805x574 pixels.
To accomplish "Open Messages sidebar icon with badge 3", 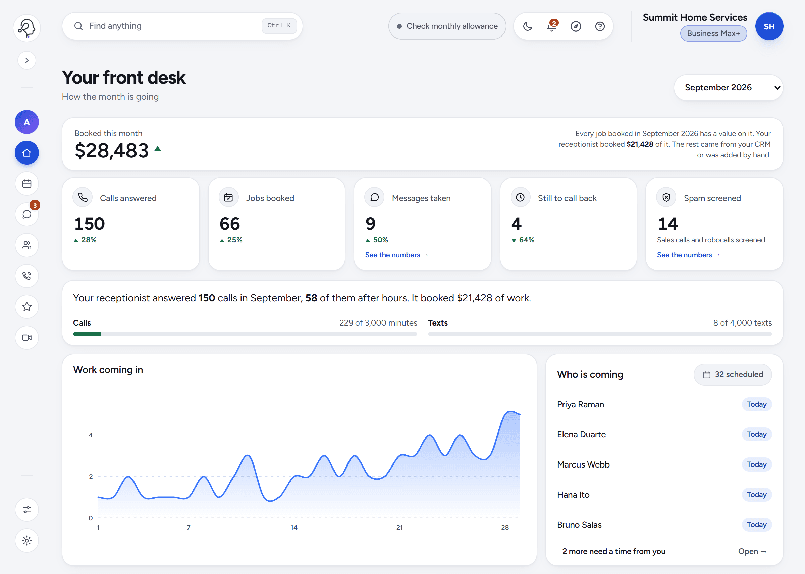I will click(x=27, y=214).
